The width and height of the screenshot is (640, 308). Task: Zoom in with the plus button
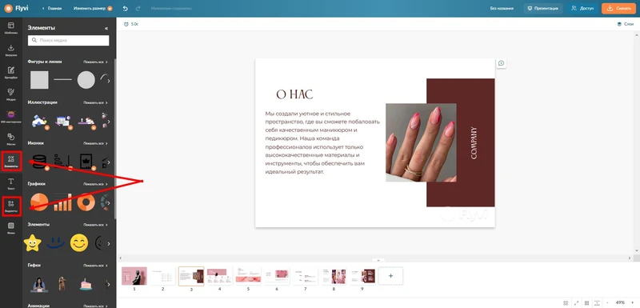click(x=633, y=302)
